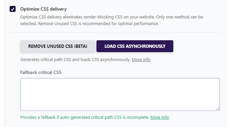Click the word 'ASYNCHRONOUSLY' on the purple button
The image size is (230, 129).
145,46
